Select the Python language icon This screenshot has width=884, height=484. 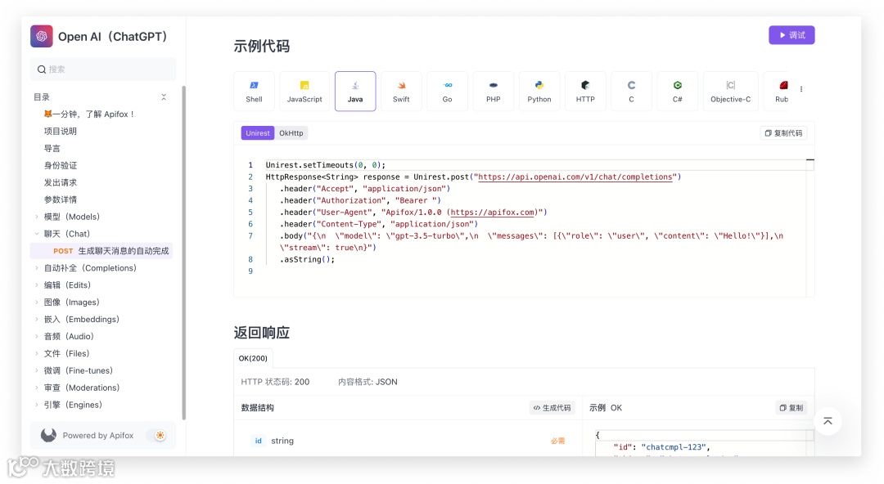pyautogui.click(x=539, y=85)
